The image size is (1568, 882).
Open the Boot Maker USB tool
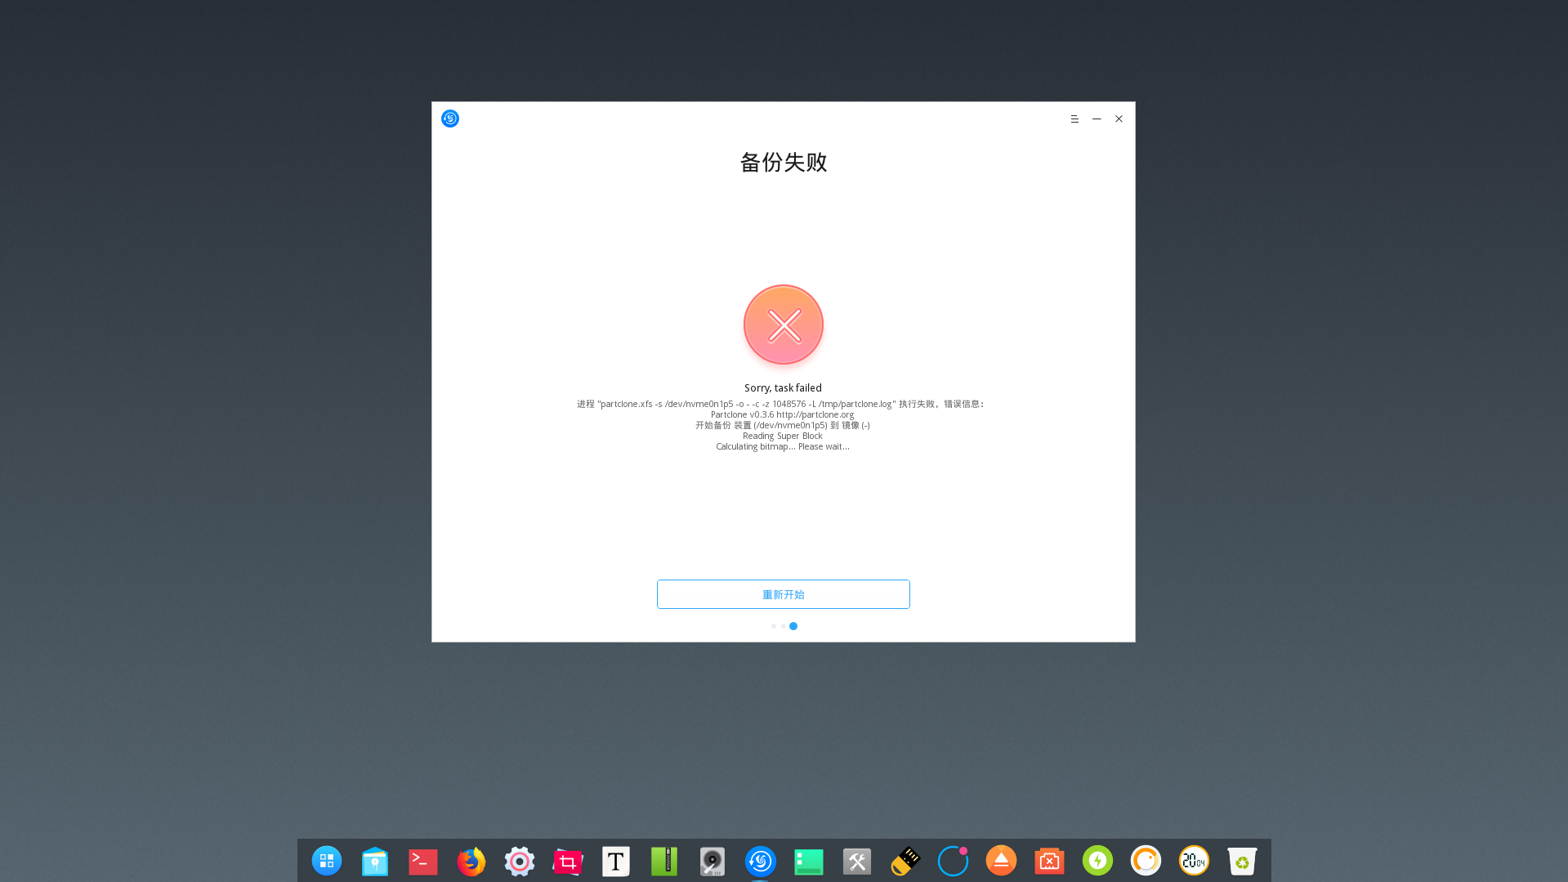[x=905, y=861]
